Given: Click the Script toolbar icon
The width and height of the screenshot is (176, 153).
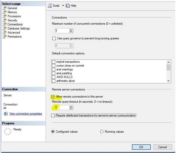Looking at the screenshot, I should point(50,6).
